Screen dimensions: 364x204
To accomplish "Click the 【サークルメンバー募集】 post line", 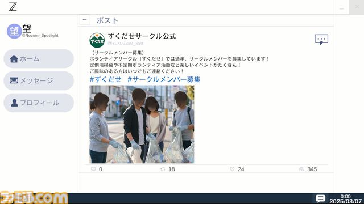I will pos(117,53).
